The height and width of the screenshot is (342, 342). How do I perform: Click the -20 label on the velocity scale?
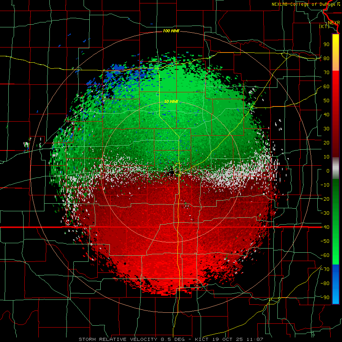point(325,199)
